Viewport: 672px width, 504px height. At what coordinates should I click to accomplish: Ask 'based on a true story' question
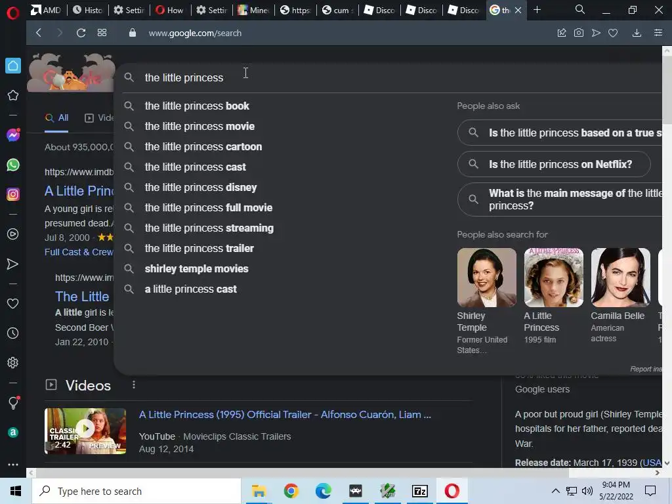tap(560, 133)
